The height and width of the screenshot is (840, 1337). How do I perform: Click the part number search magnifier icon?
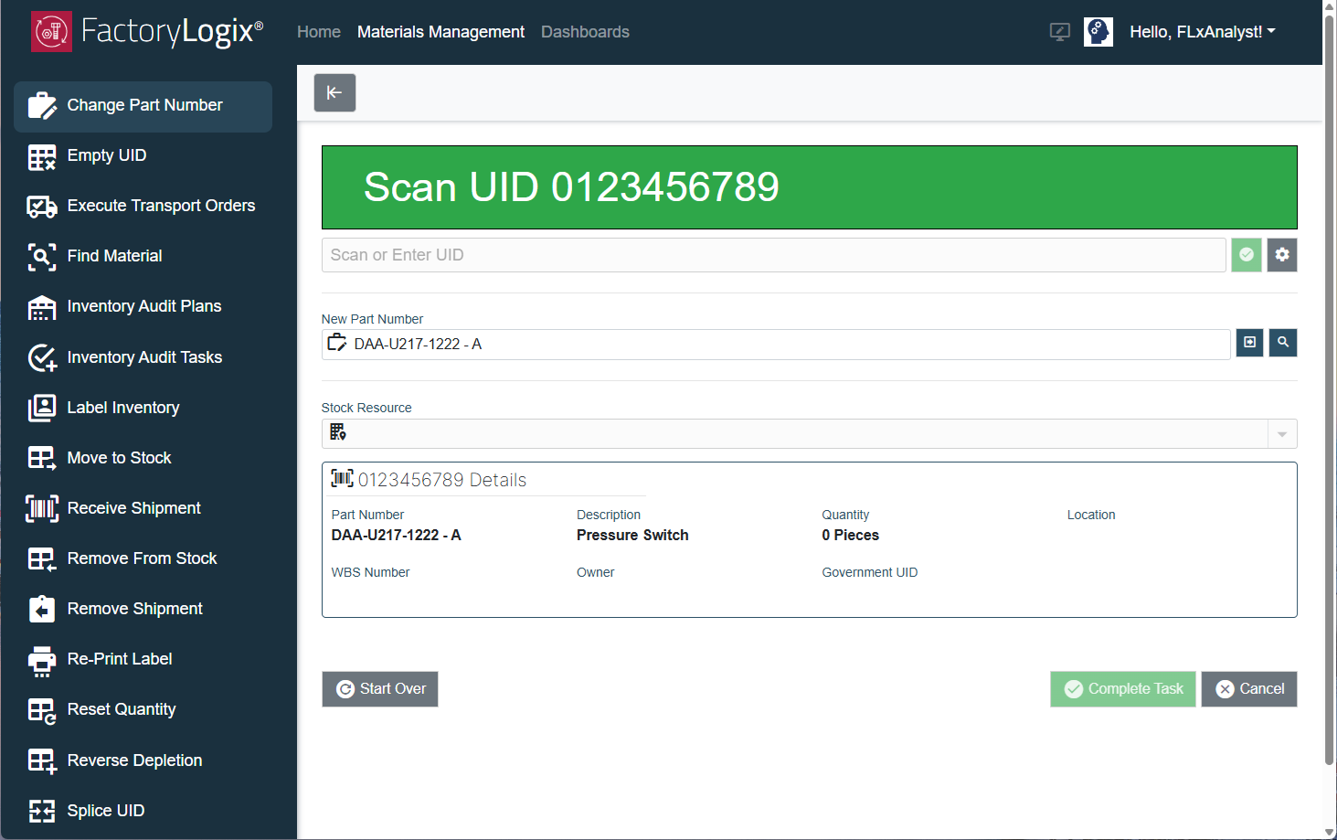pyautogui.click(x=1283, y=343)
